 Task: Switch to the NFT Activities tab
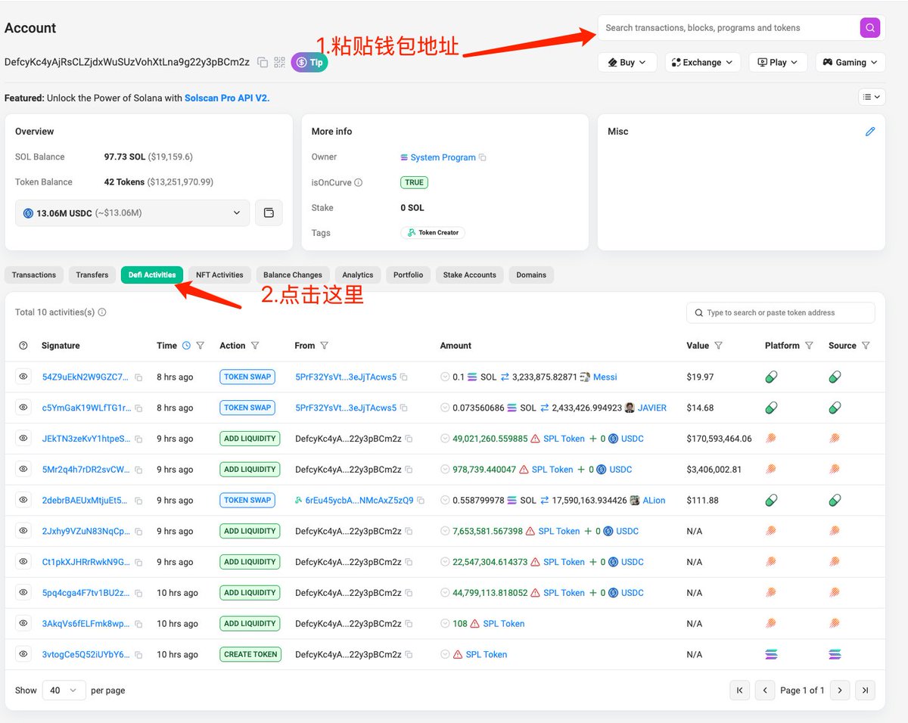point(219,275)
